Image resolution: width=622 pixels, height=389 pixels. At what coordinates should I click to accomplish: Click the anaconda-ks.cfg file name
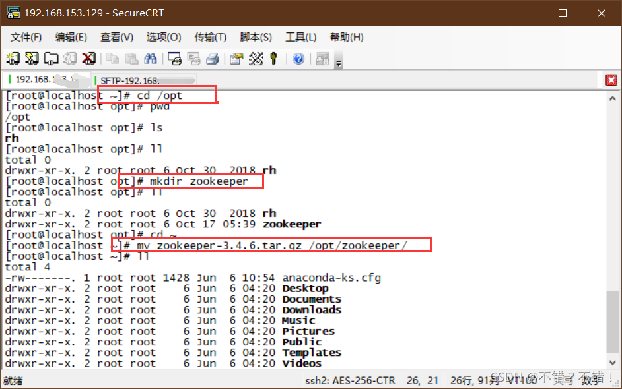[x=331, y=278]
